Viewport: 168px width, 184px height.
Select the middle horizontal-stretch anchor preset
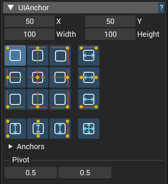click(x=89, y=77)
